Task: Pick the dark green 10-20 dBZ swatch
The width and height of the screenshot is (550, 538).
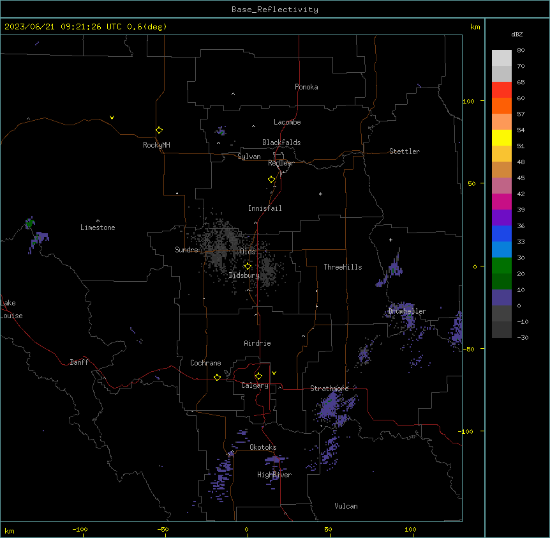Action: [x=502, y=282]
